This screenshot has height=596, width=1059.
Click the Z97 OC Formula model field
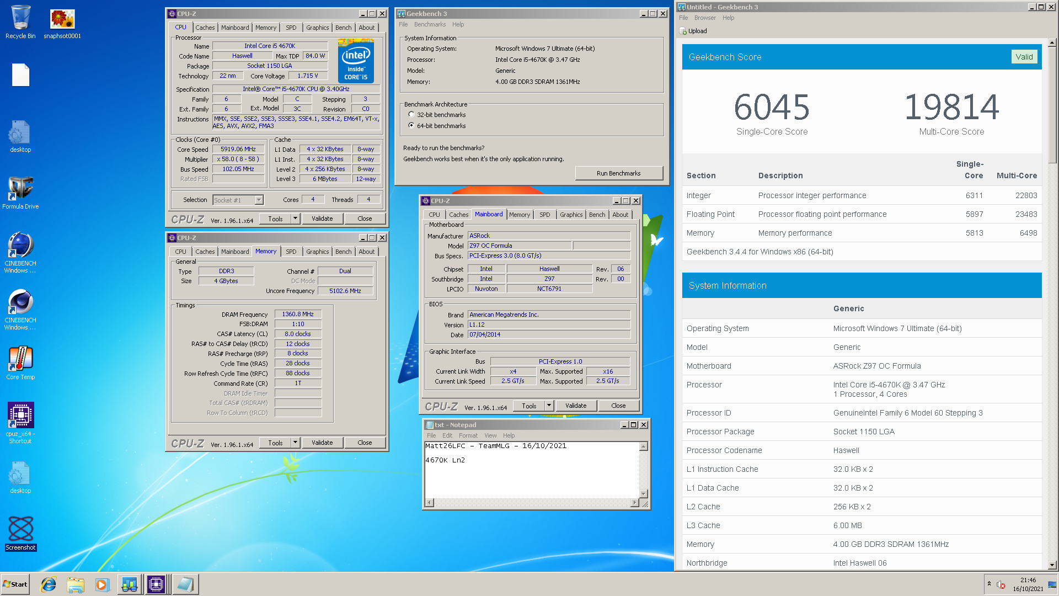pos(520,246)
